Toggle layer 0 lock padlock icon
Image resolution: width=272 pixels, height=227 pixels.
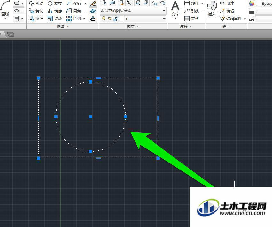point(115,19)
